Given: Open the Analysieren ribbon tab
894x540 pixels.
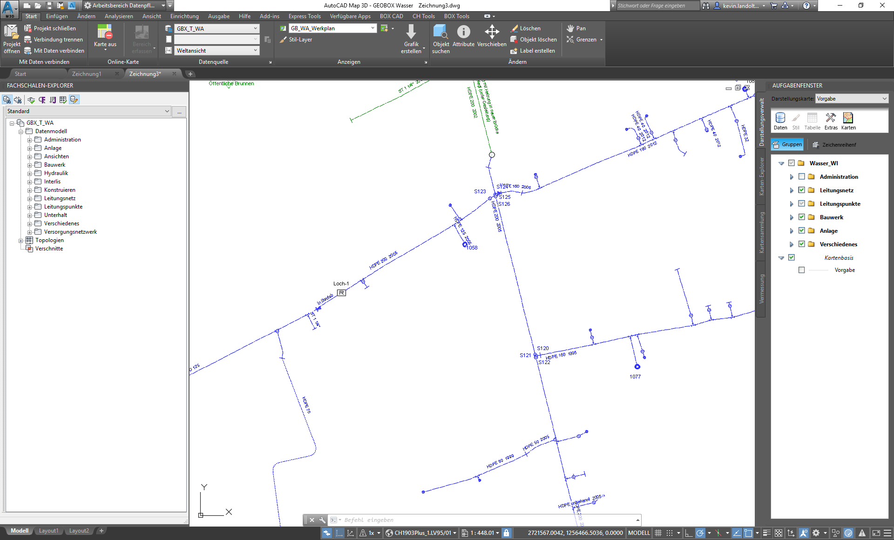Looking at the screenshot, I should (x=119, y=16).
